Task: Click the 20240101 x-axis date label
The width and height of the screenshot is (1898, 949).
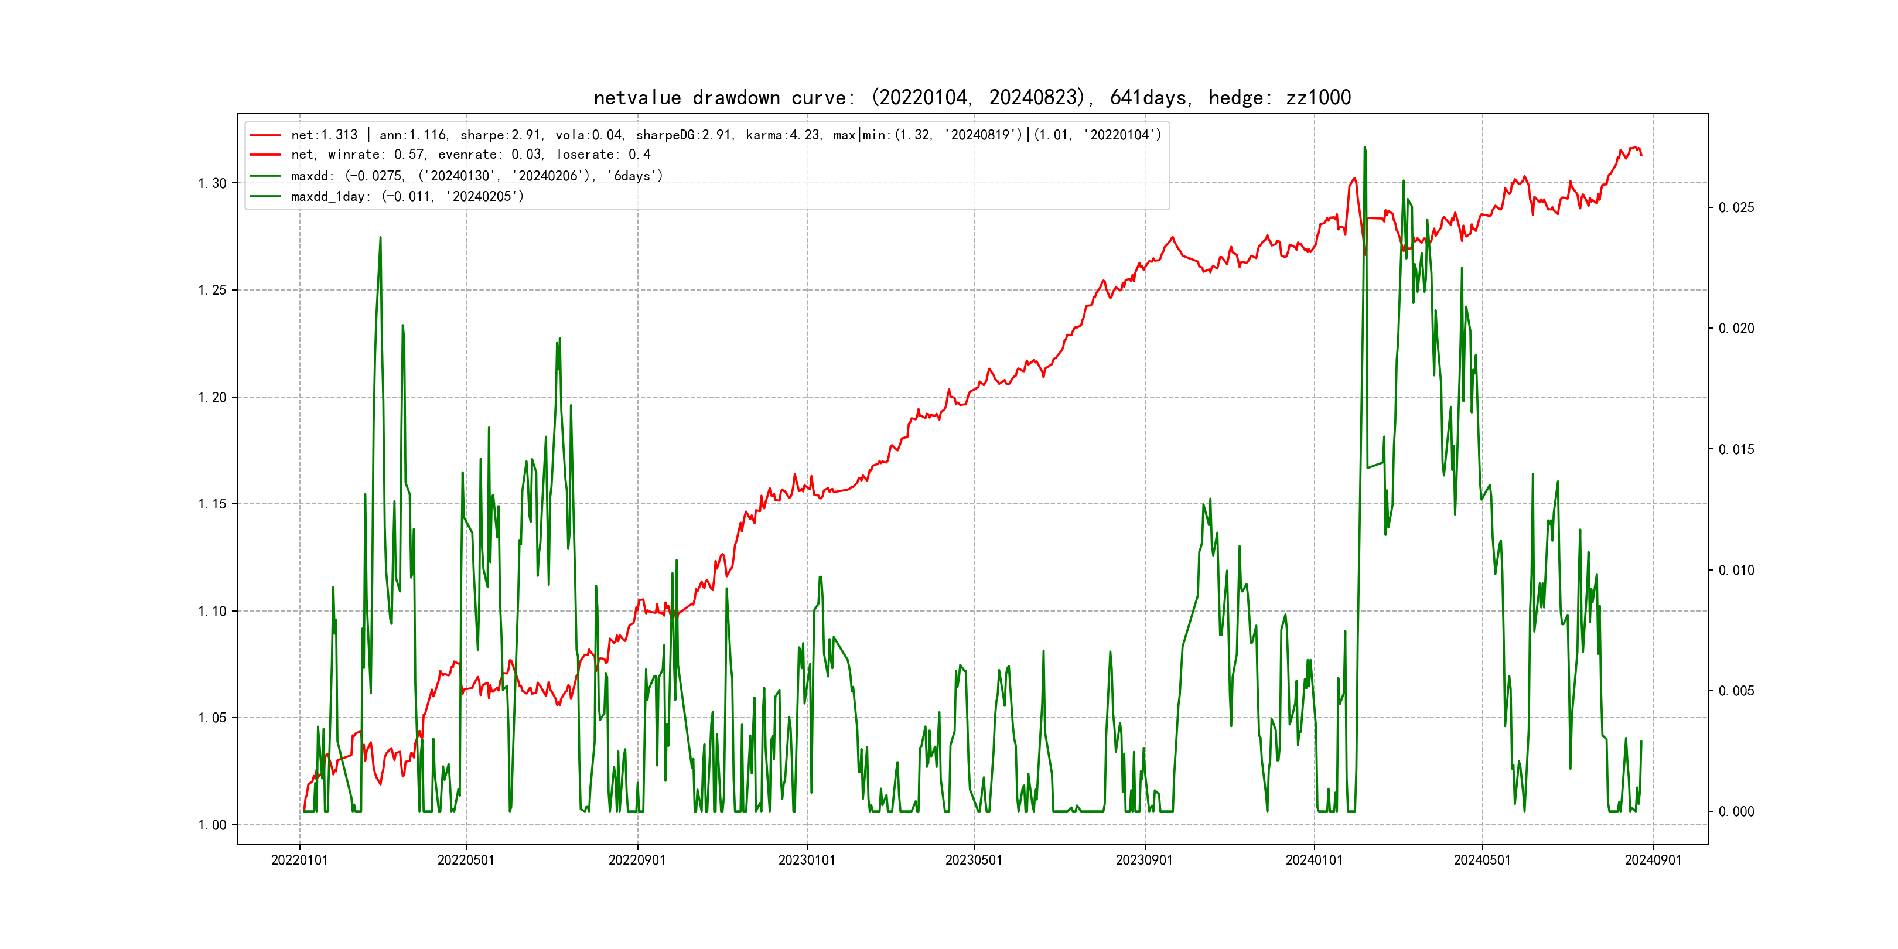Action: click(1314, 860)
